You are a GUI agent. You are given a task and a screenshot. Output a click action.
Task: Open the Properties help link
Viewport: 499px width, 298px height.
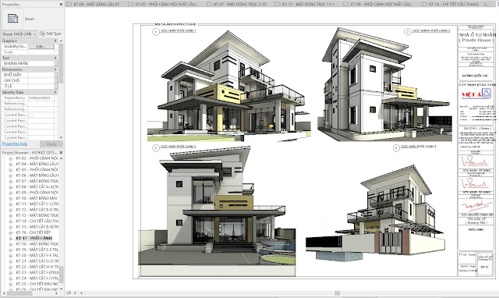(x=15, y=144)
